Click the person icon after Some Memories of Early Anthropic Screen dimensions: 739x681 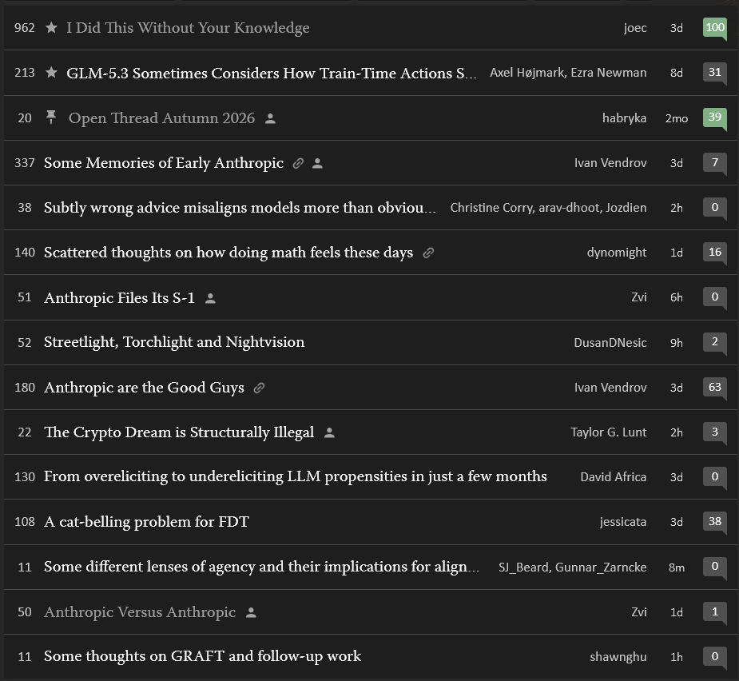click(x=318, y=164)
